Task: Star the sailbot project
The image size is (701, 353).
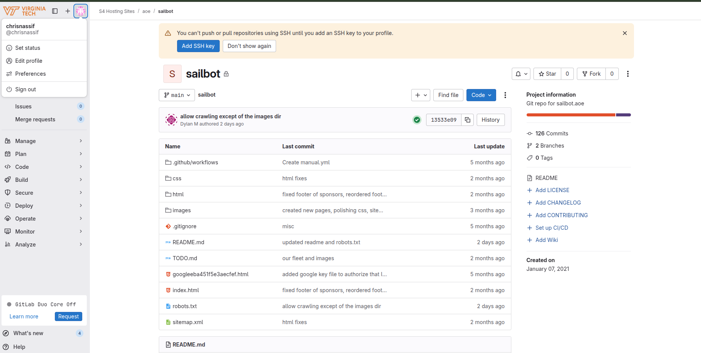Action: click(547, 74)
